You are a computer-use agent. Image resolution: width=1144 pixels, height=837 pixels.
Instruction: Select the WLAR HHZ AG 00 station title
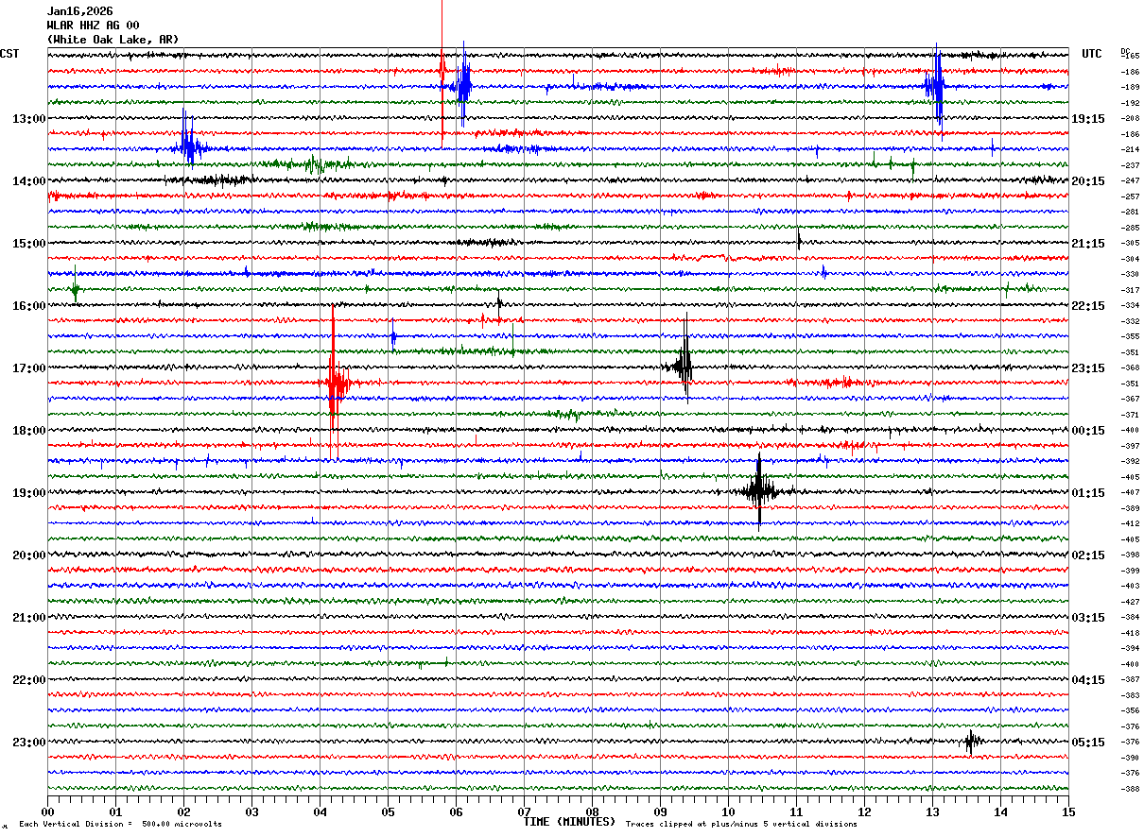click(93, 26)
